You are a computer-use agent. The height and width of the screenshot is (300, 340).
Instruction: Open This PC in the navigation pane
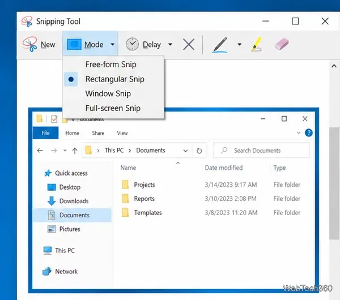coord(59,250)
